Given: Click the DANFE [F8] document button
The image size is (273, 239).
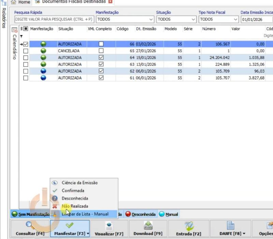Looking at the screenshot, I should click(231, 228).
